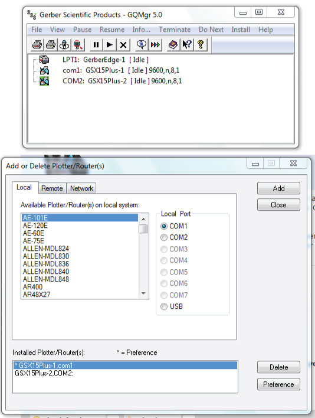The height and width of the screenshot is (418, 315).
Task: Click the plotter list scroll down arrow
Action: click(143, 293)
